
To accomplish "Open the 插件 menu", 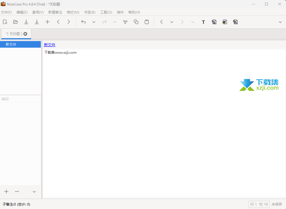I will pyautogui.click(x=120, y=12).
